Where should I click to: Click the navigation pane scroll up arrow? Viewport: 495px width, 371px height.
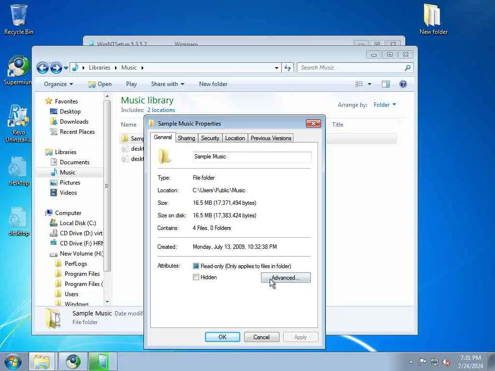107,96
